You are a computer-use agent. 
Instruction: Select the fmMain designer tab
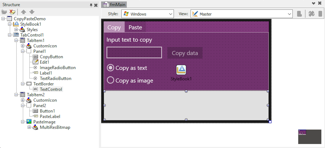pyautogui.click(x=114, y=5)
